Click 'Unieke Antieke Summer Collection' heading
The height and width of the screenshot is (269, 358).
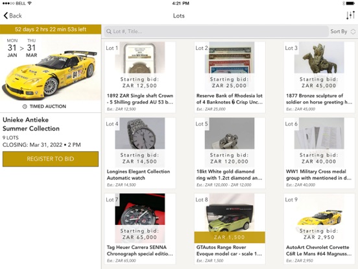click(31, 124)
